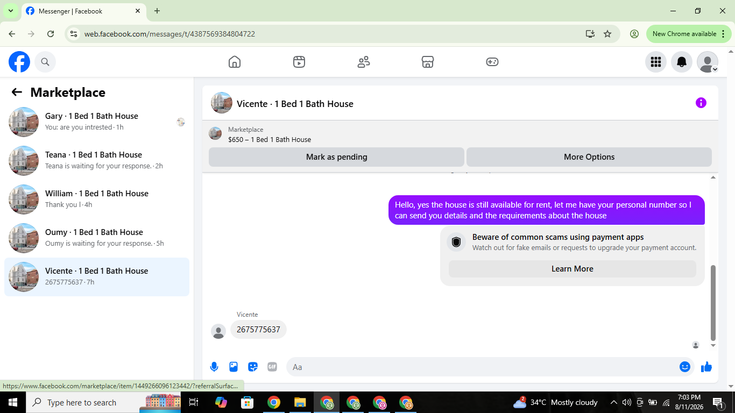Close the Messenger | Facebook tab
Viewport: 735px width, 413px height.
click(x=138, y=11)
